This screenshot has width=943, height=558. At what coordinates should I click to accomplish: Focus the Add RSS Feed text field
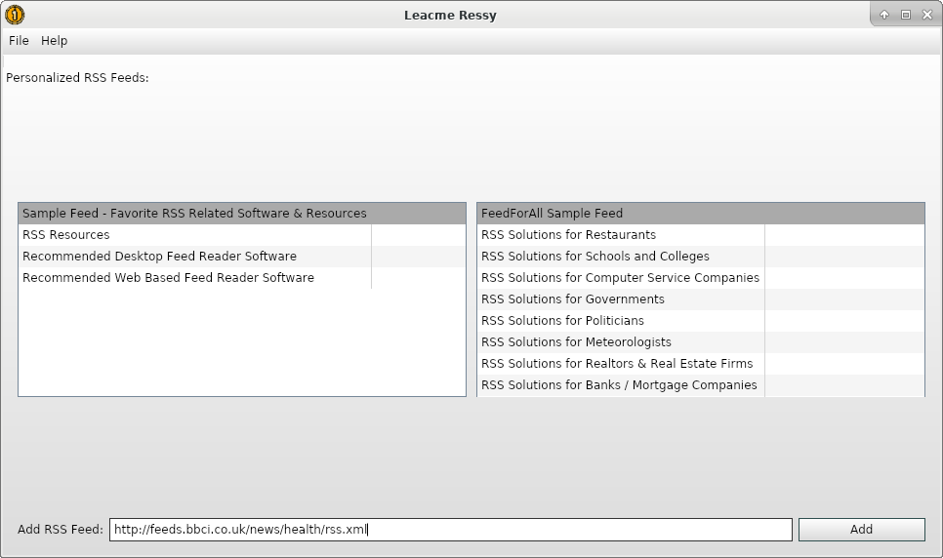coord(450,530)
